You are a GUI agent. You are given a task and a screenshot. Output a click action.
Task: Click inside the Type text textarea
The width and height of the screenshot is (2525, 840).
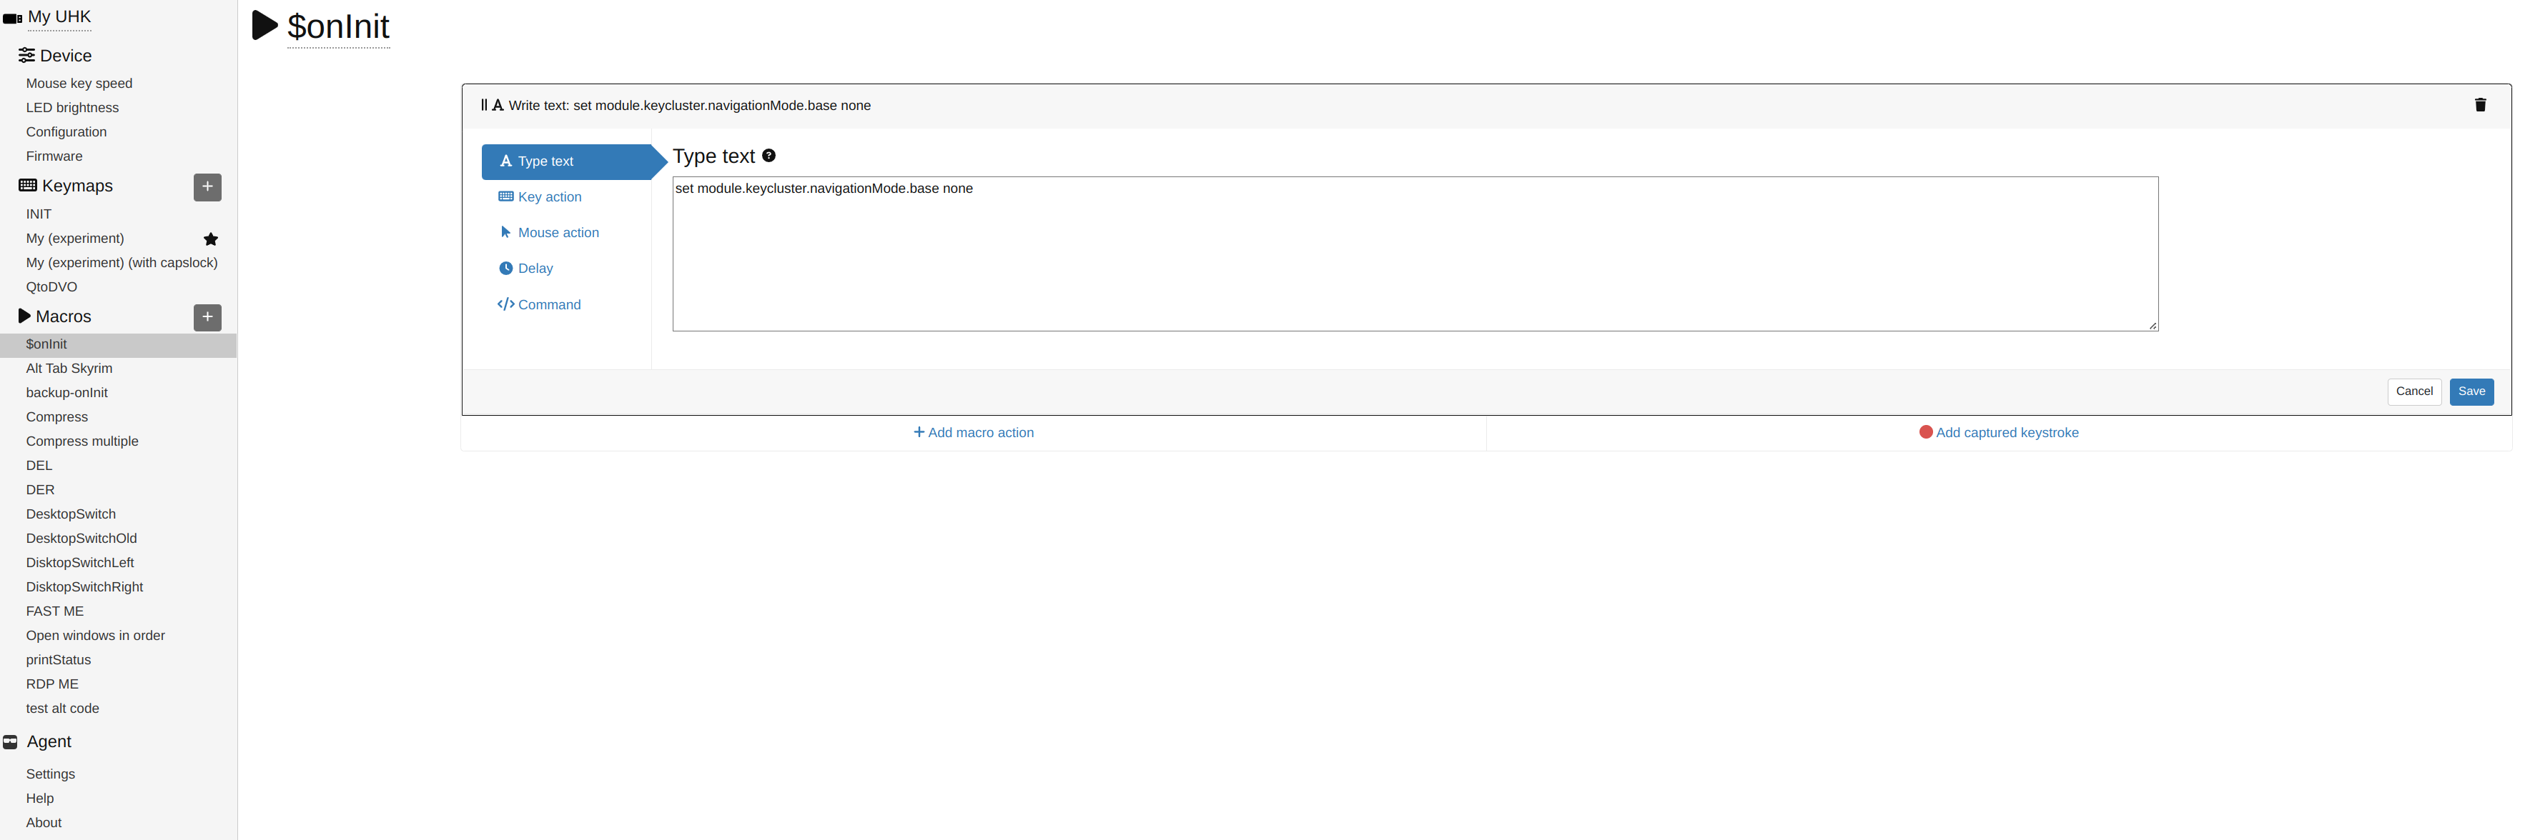(1415, 254)
